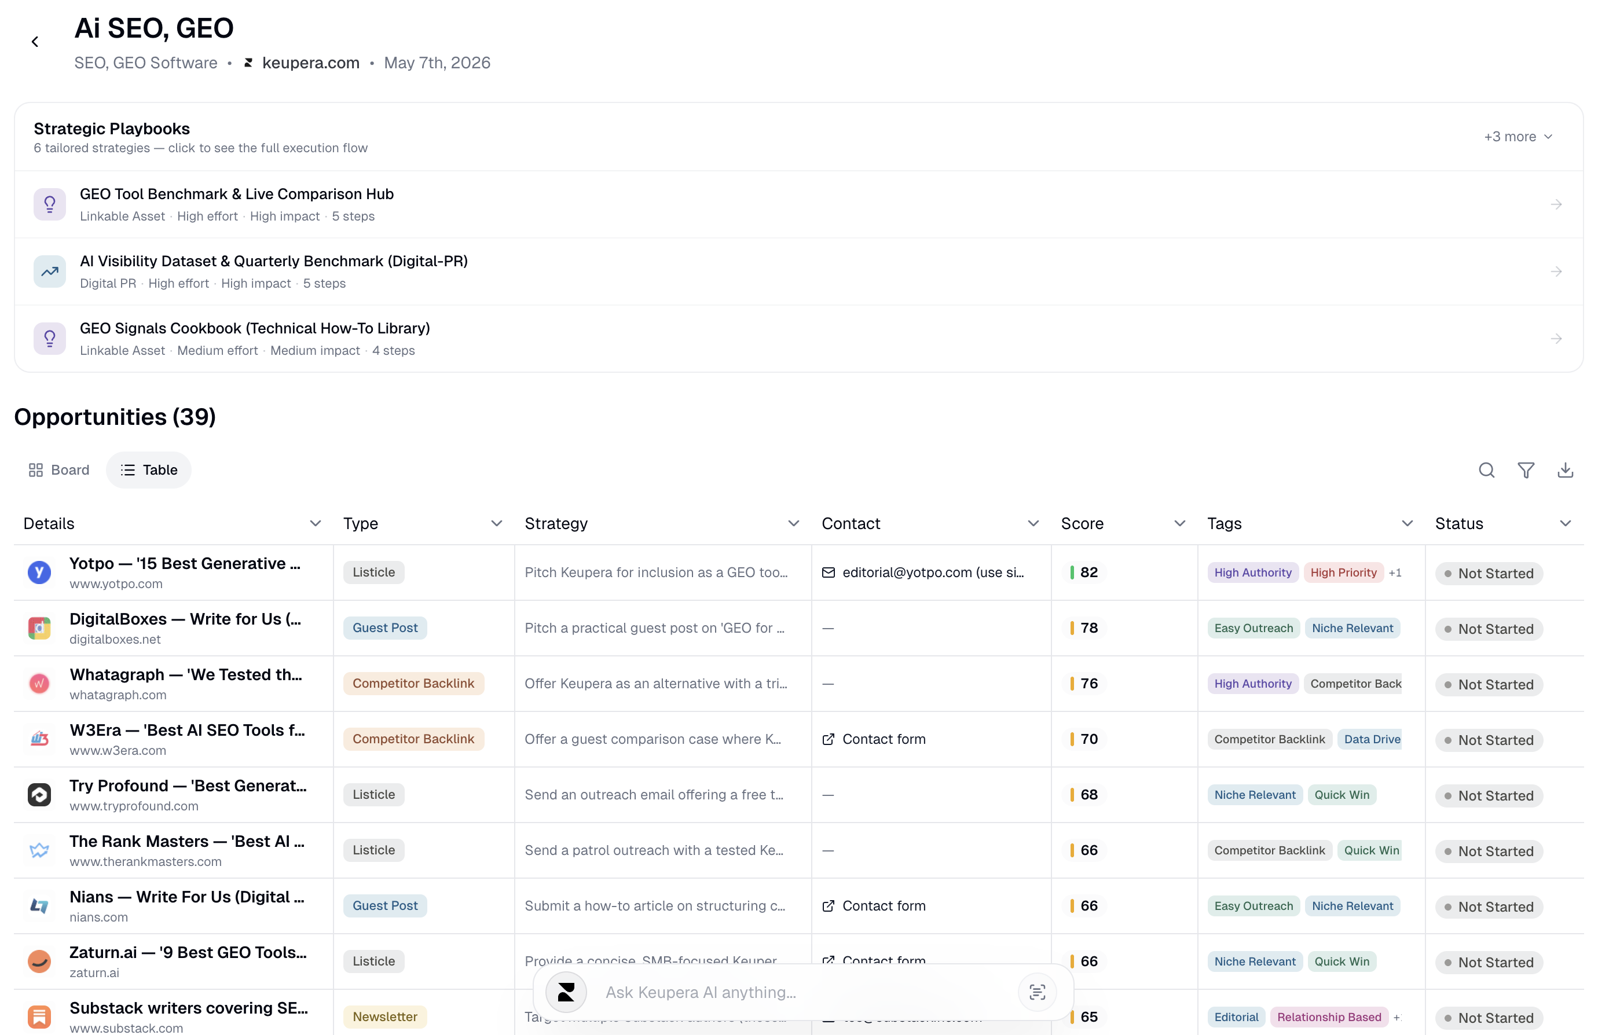Open the Score column dropdown
1598x1035 pixels.
pyautogui.click(x=1180, y=523)
